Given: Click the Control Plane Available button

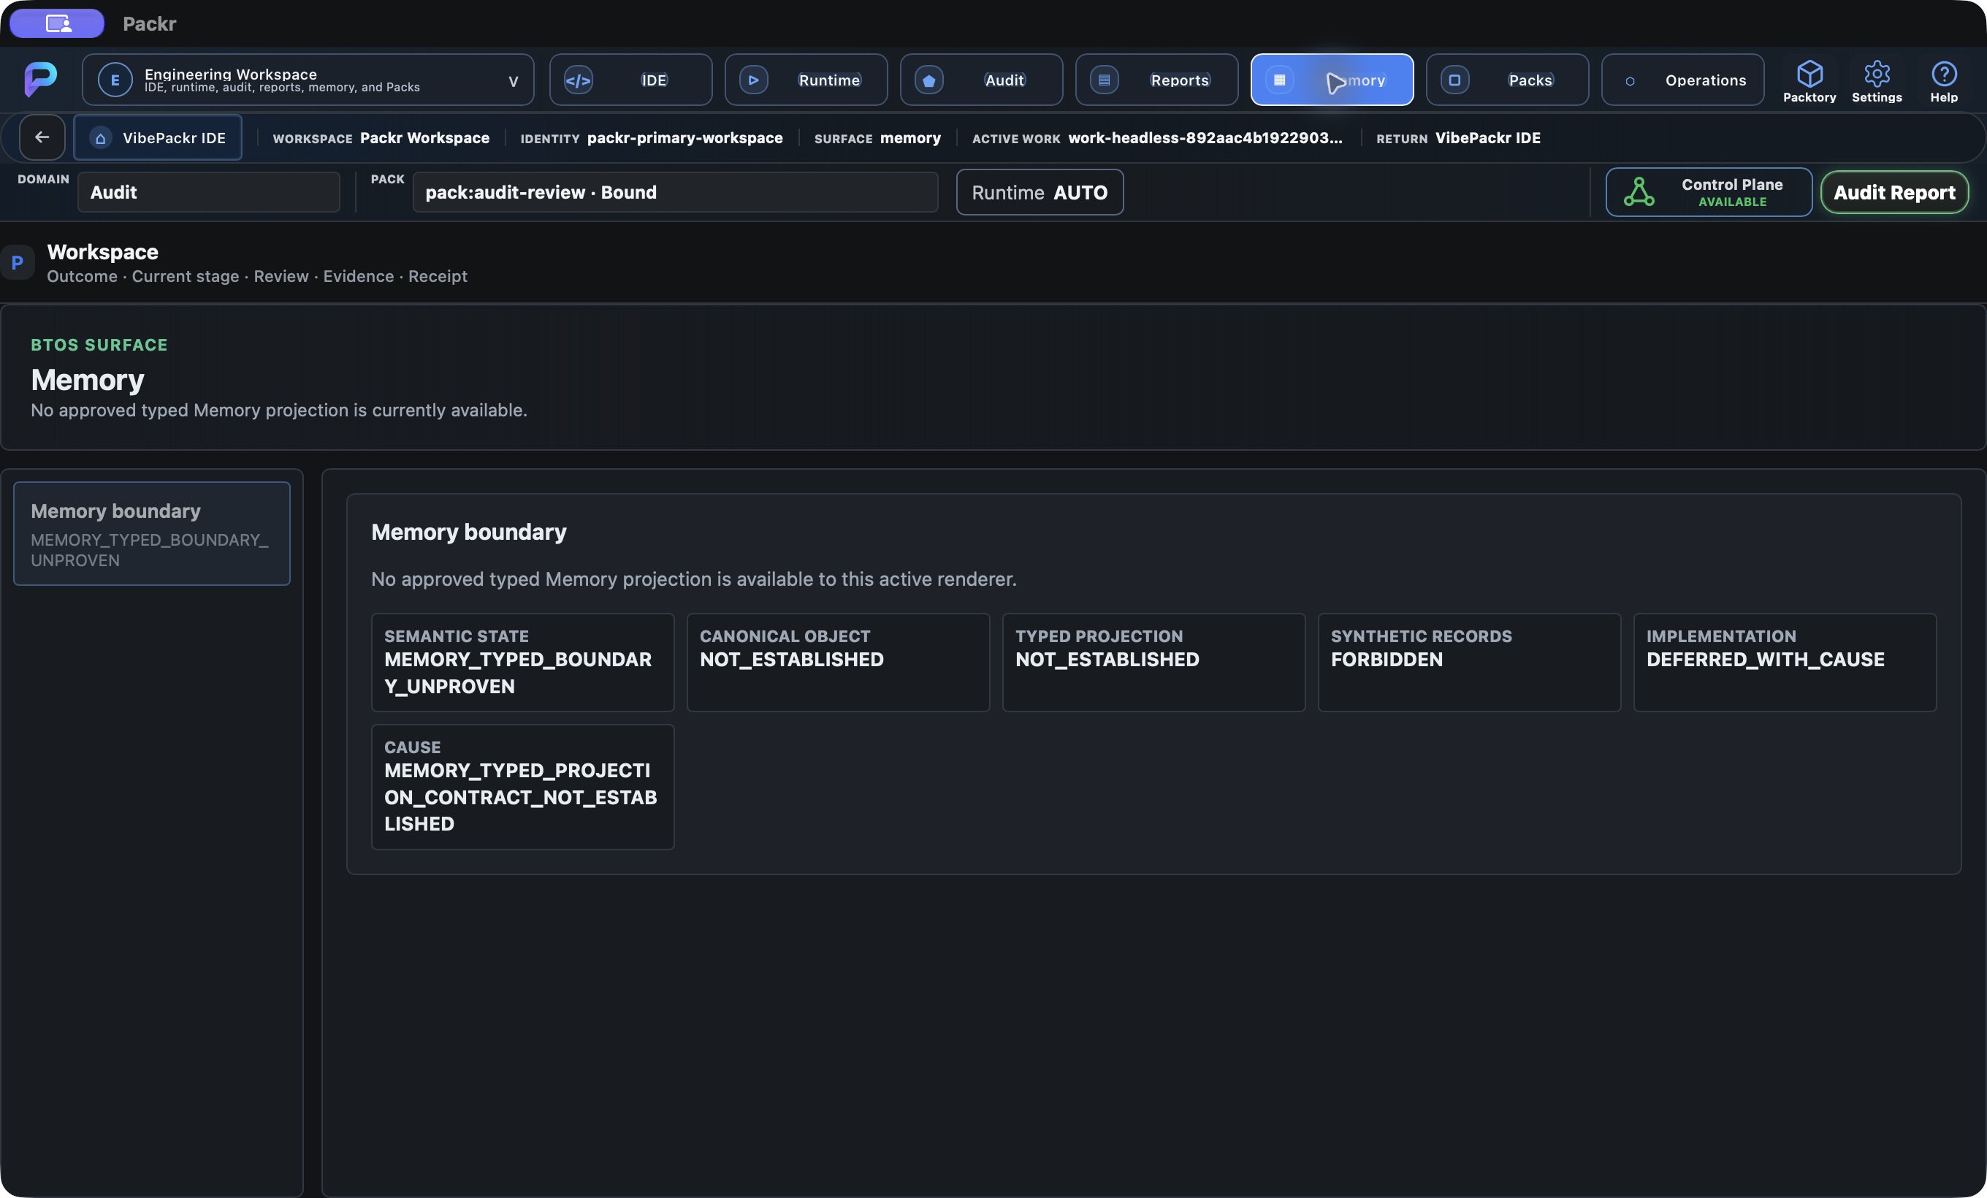Looking at the screenshot, I should pos(1709,192).
